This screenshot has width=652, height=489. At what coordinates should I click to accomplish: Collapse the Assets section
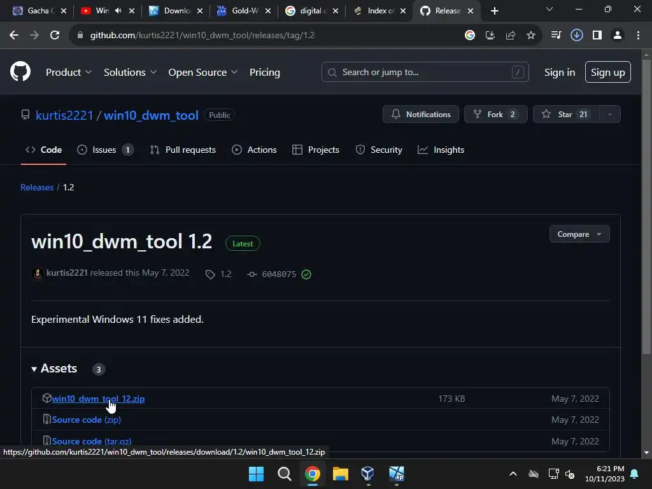coord(55,369)
